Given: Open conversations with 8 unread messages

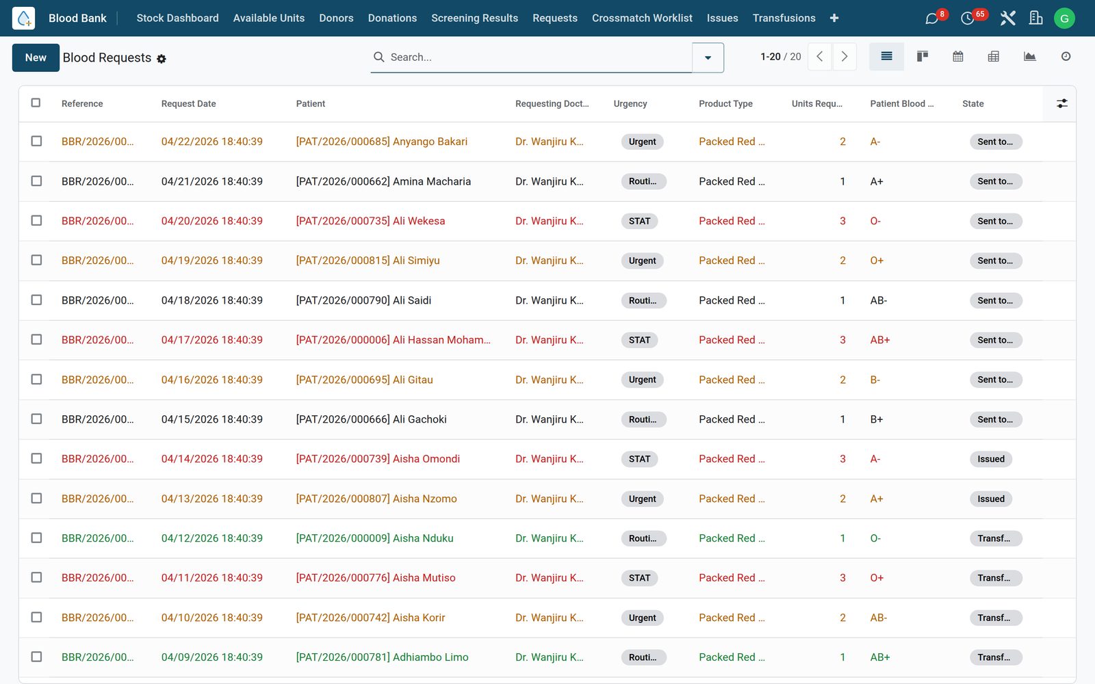Looking at the screenshot, I should [932, 18].
